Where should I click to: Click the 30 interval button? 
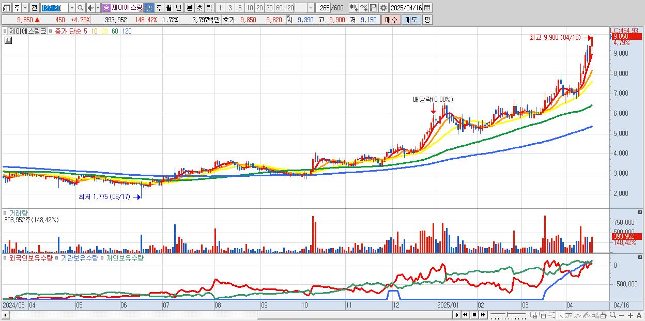(x=269, y=8)
